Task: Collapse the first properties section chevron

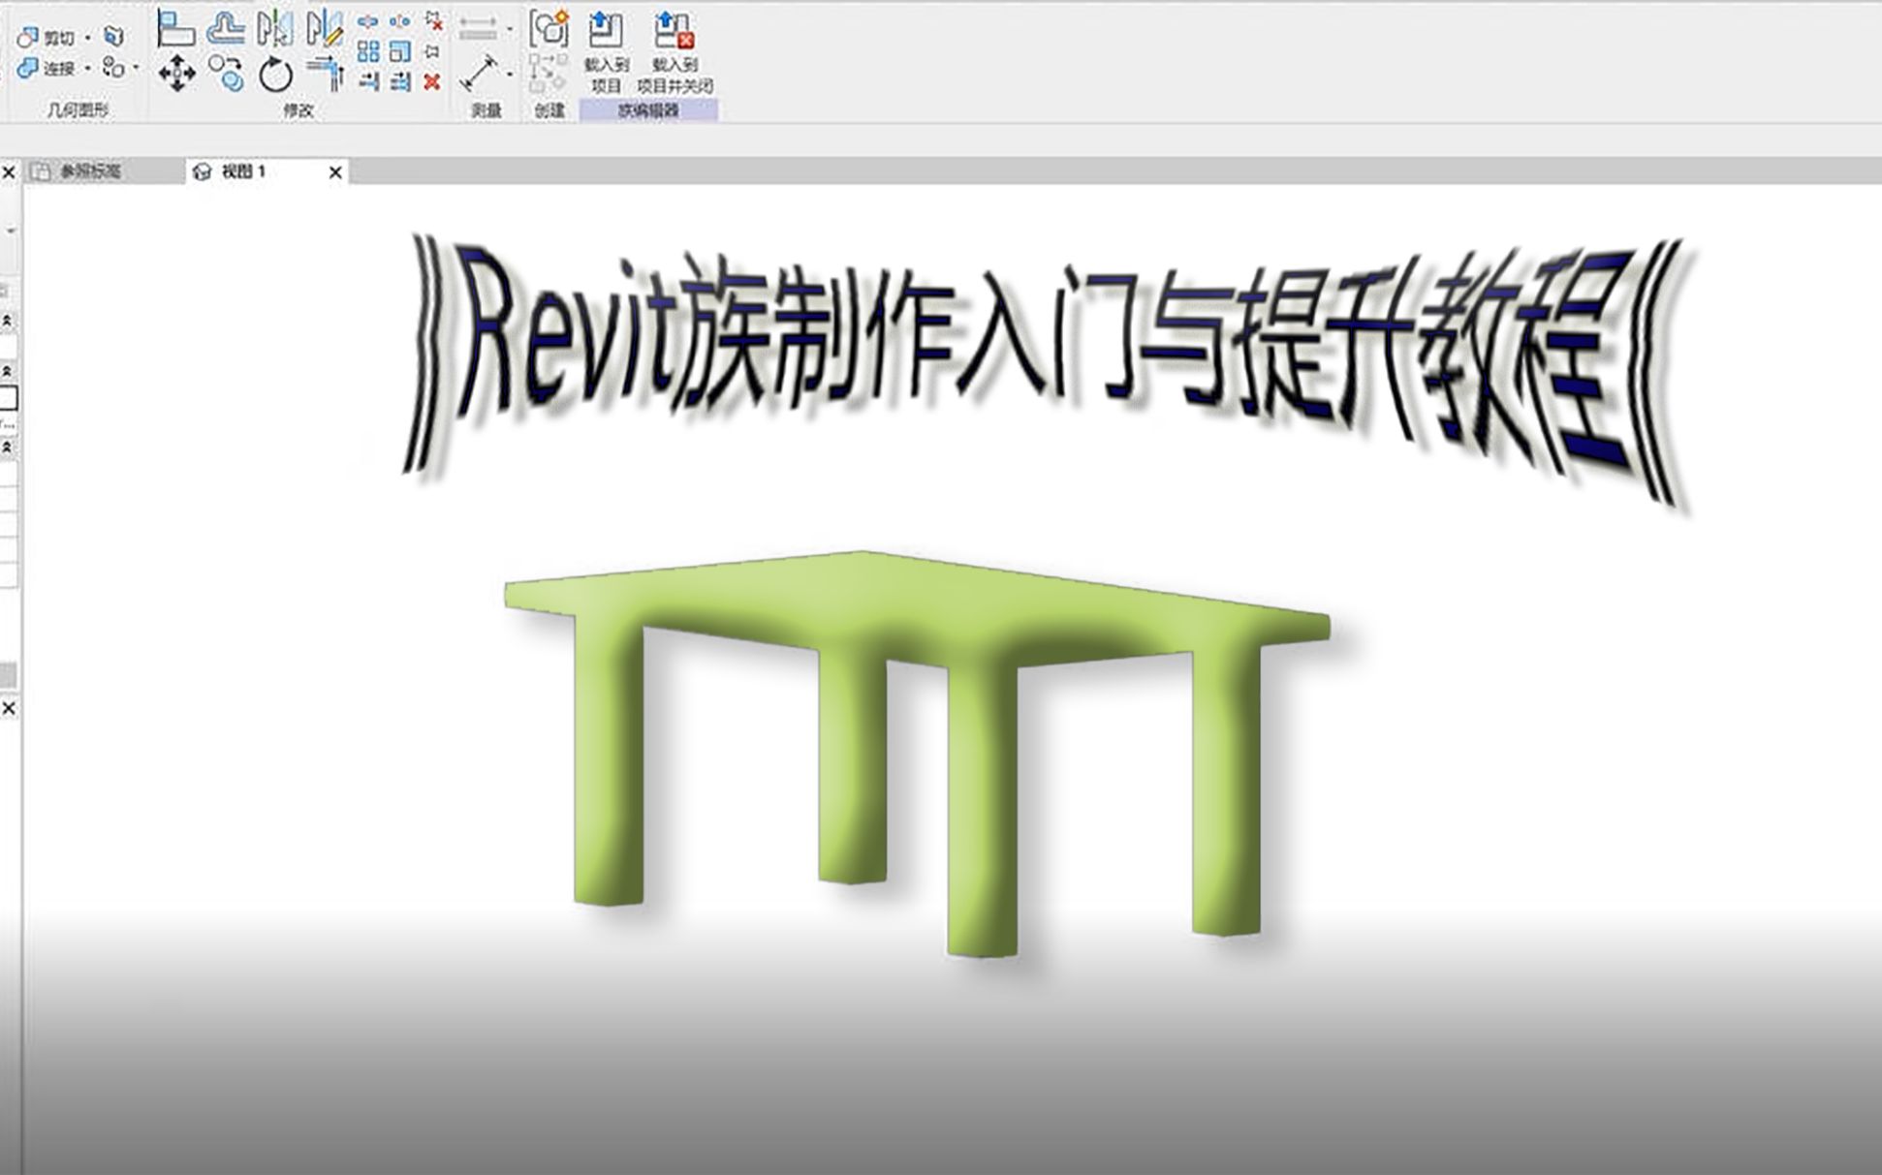Action: (8, 321)
